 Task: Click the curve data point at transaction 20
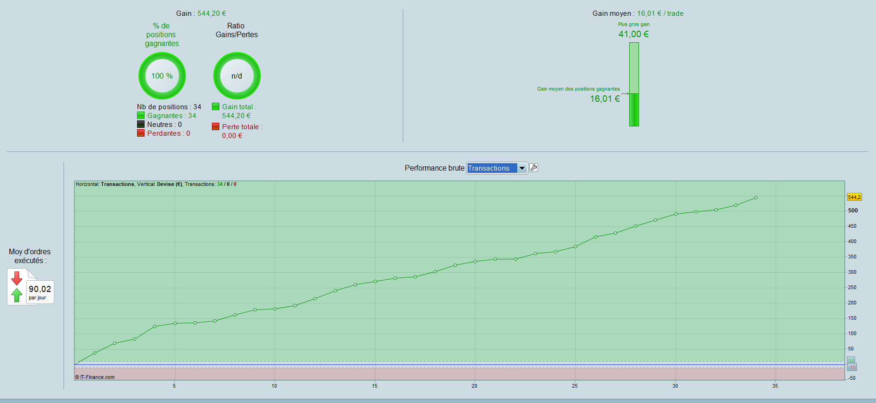coord(475,261)
